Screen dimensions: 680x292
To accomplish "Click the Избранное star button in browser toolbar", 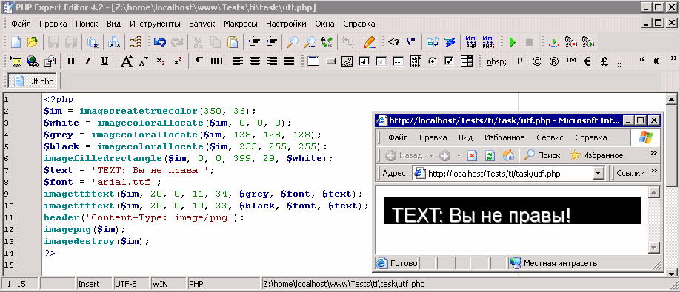I will click(x=596, y=155).
